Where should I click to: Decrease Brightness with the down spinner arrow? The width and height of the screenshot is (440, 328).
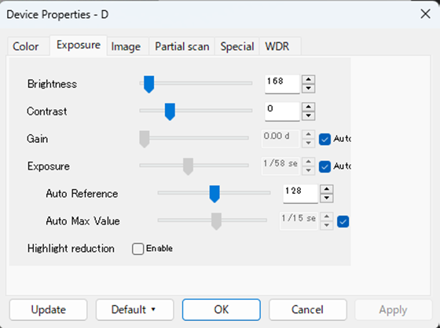pos(308,89)
